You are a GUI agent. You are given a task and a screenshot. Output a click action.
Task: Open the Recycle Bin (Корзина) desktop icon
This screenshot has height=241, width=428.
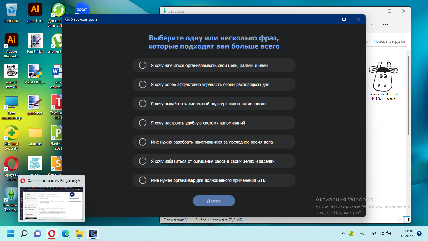coord(12,13)
